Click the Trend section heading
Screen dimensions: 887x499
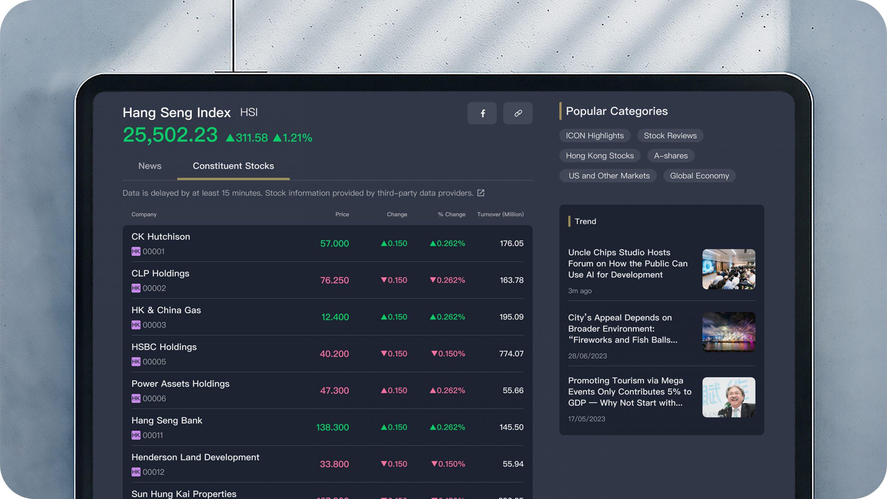(x=585, y=221)
